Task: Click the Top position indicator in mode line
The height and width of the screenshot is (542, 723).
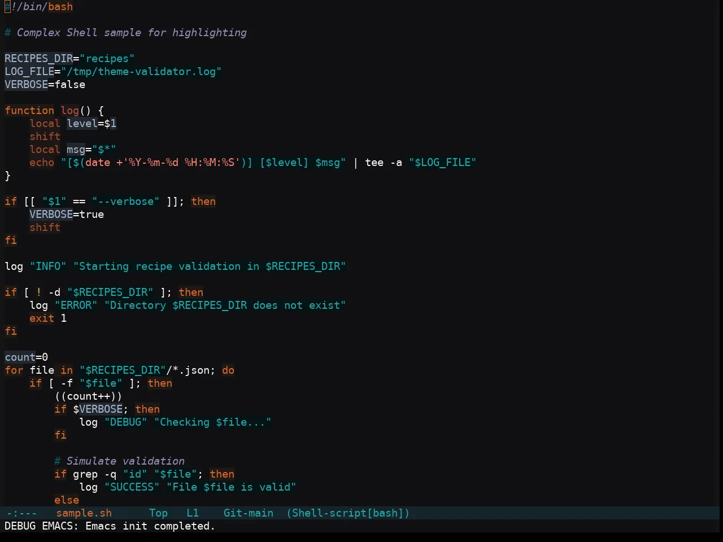Action: pyautogui.click(x=158, y=513)
